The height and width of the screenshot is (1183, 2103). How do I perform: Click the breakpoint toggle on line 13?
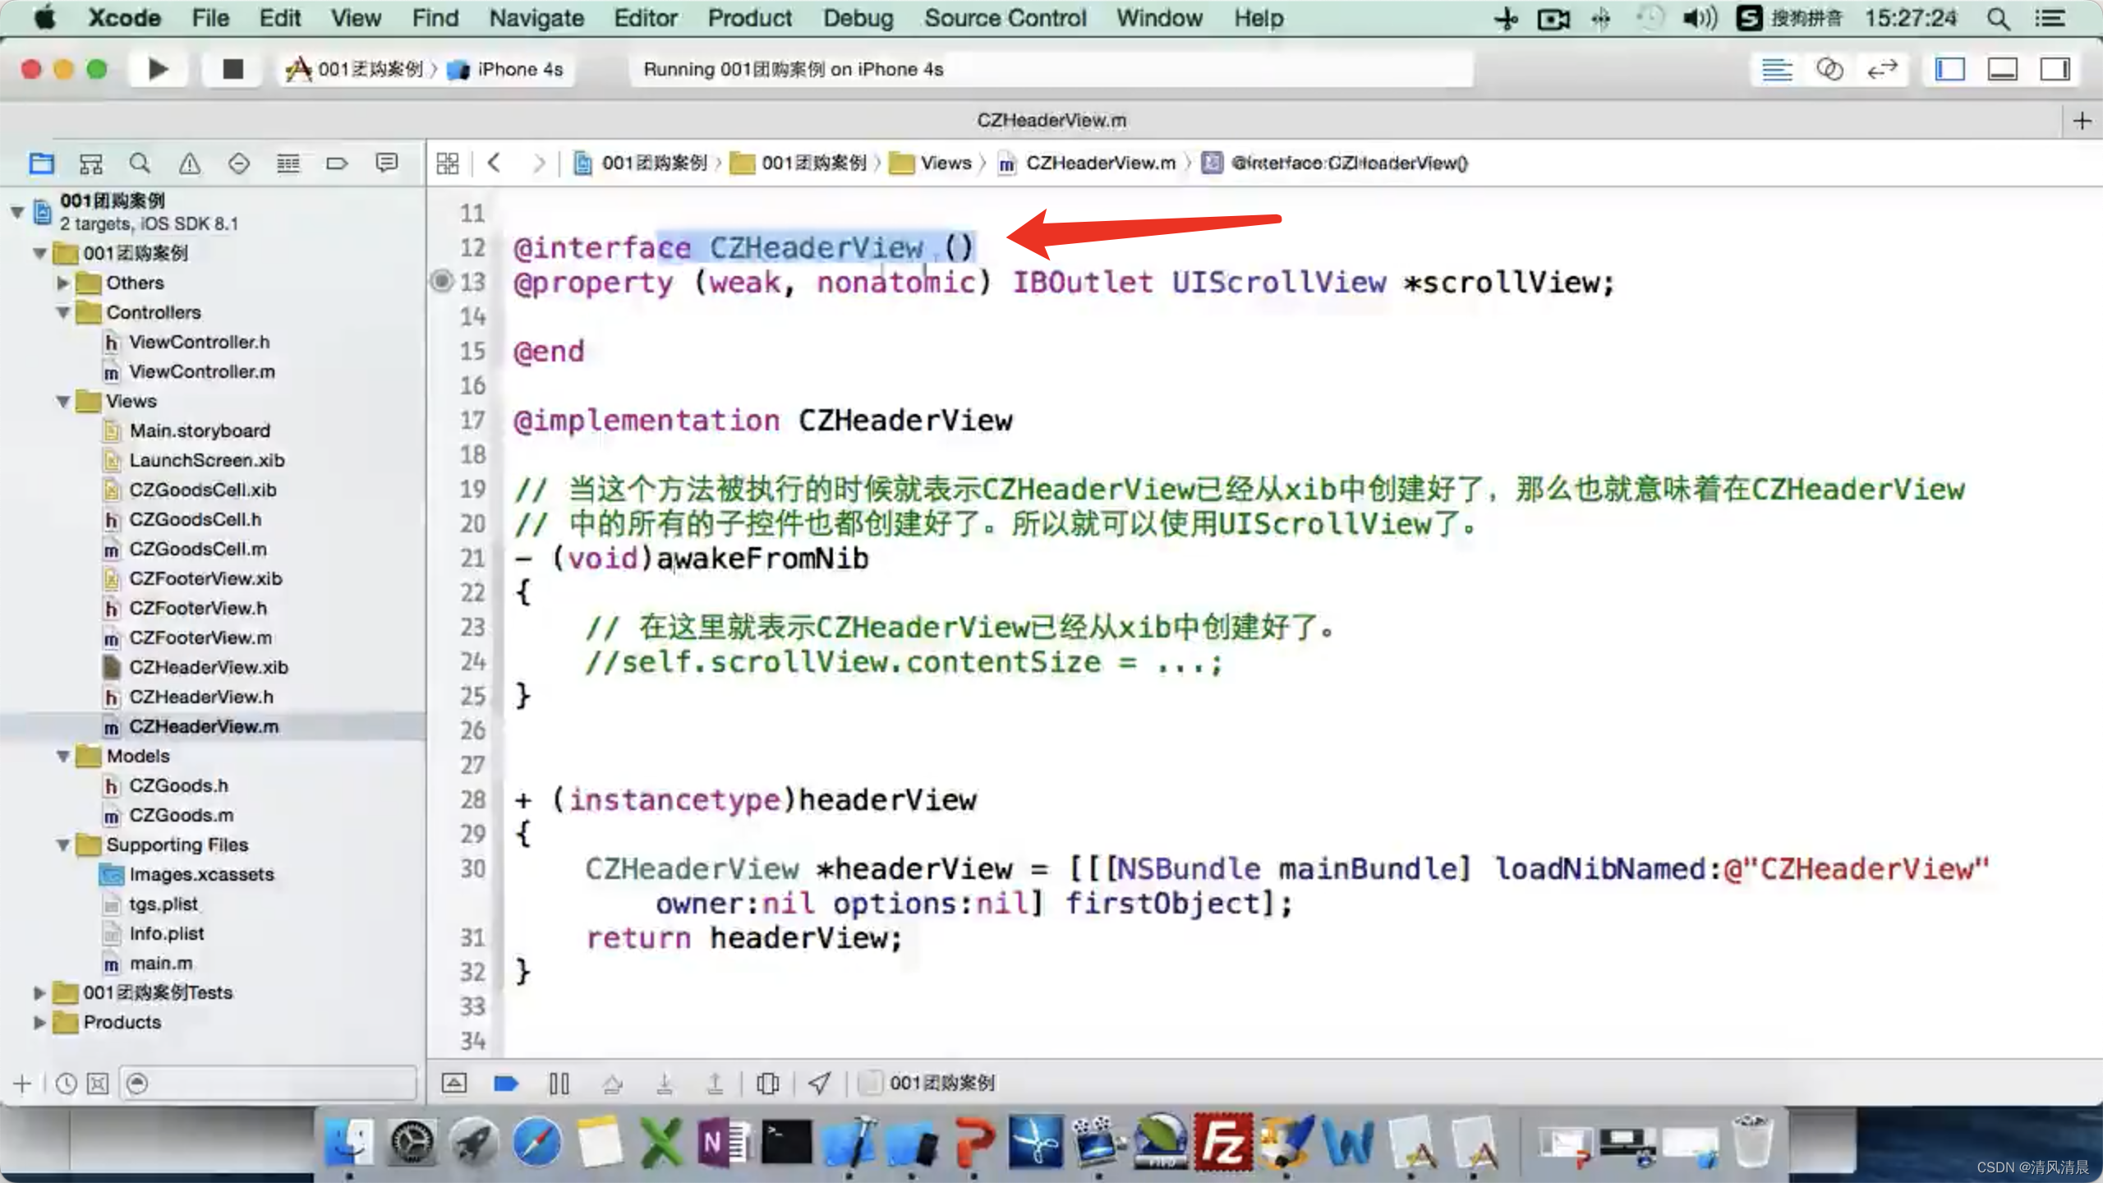click(442, 280)
